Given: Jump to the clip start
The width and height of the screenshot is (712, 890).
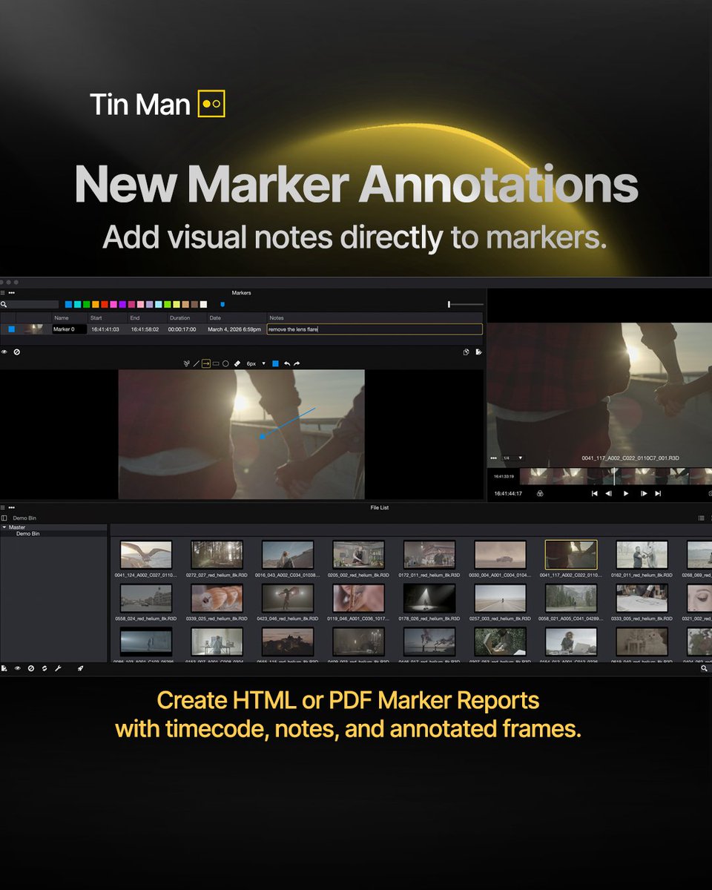Looking at the screenshot, I should (594, 493).
